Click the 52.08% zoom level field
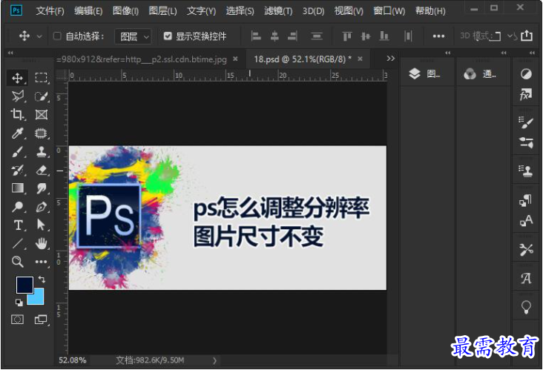Image resolution: width=543 pixels, height=370 pixels. (73, 360)
